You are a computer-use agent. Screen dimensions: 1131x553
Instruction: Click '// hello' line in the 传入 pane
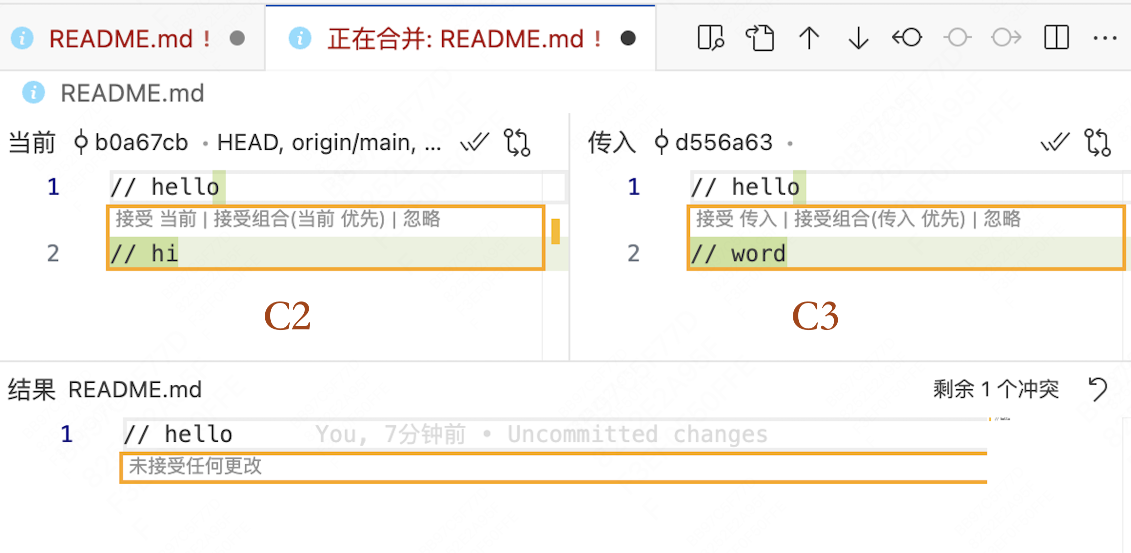[909, 187]
